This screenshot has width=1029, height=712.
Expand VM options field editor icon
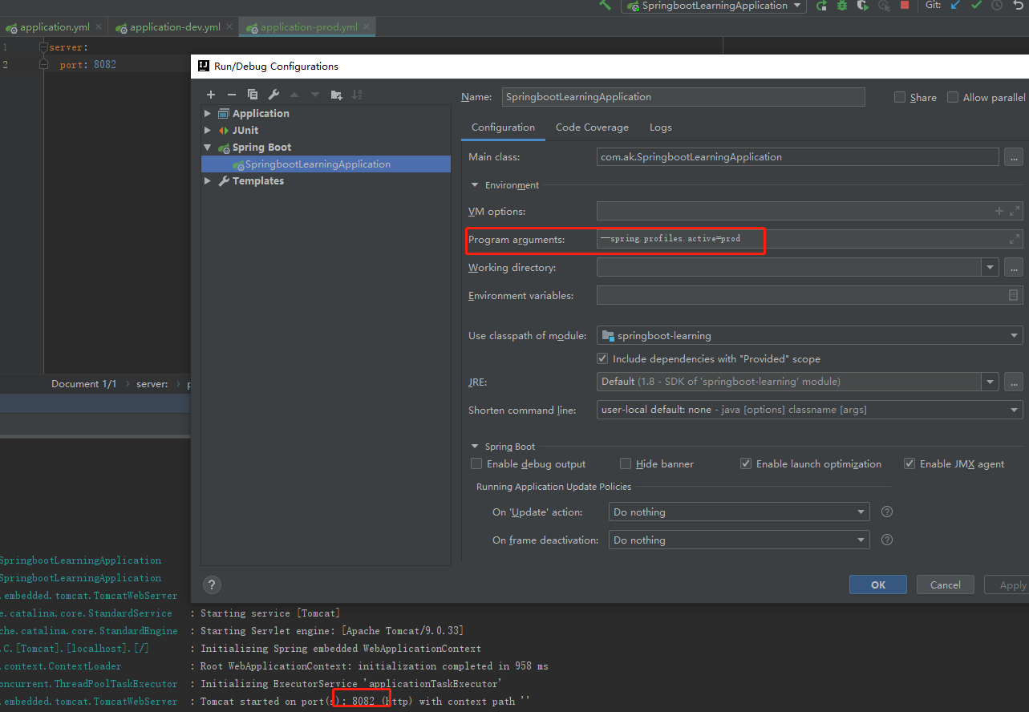[x=1015, y=211]
